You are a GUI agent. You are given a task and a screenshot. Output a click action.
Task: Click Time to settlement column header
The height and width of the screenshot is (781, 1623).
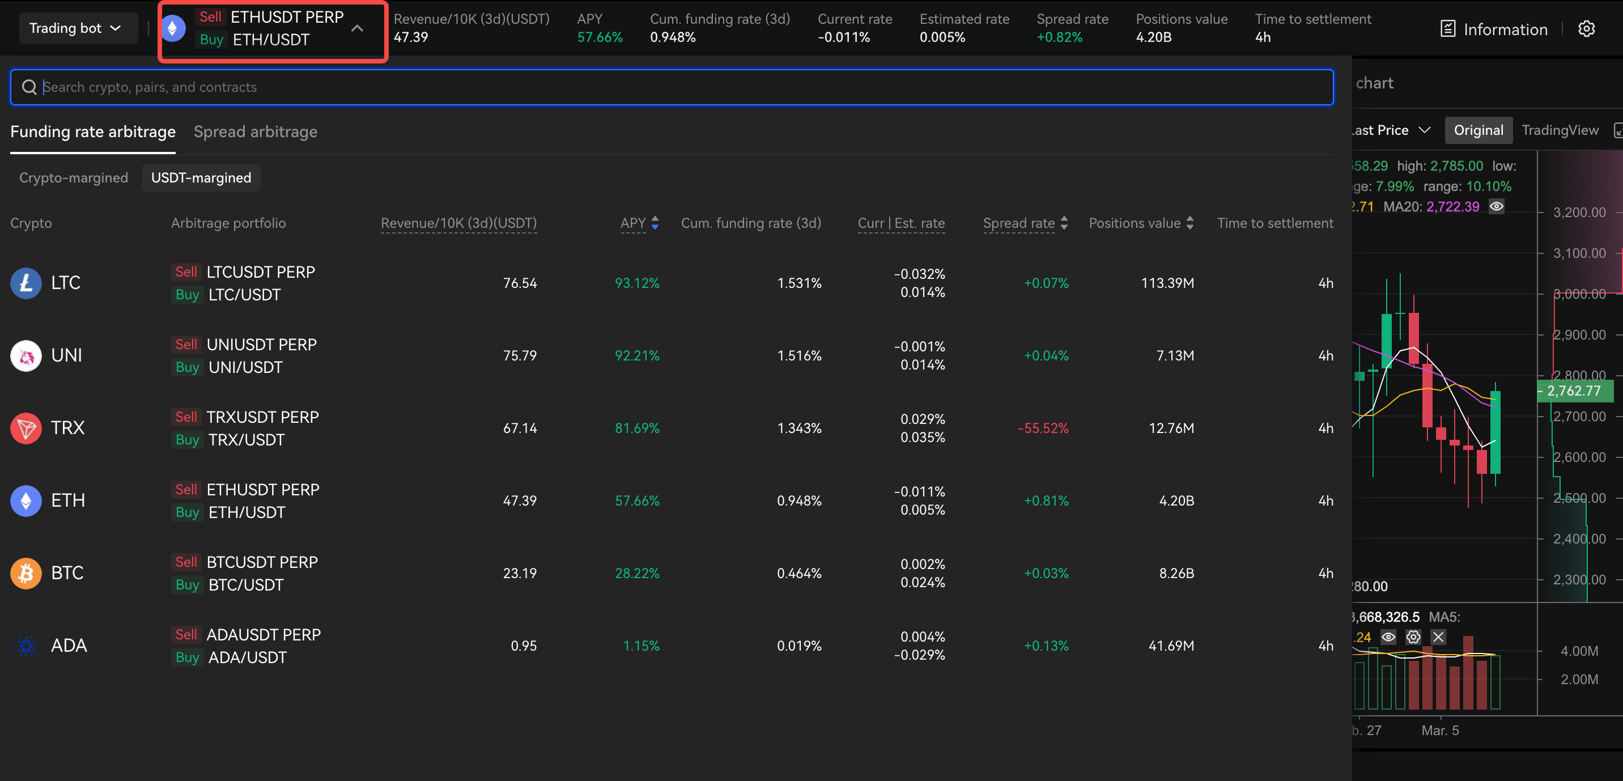(1275, 223)
